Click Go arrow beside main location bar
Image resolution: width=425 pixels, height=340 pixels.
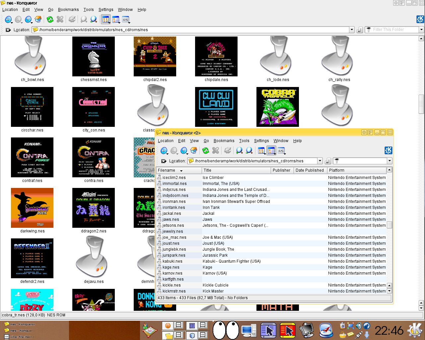[359, 30]
